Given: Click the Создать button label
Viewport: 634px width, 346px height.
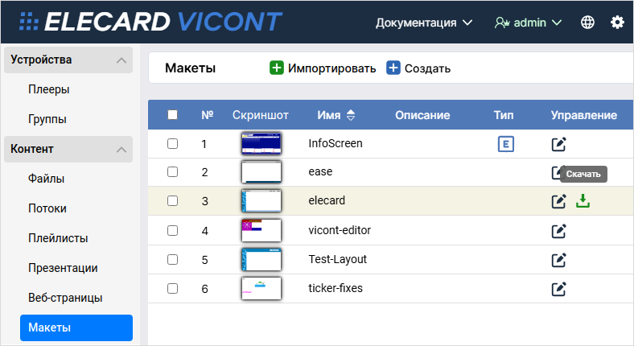Looking at the screenshot, I should pyautogui.click(x=427, y=68).
